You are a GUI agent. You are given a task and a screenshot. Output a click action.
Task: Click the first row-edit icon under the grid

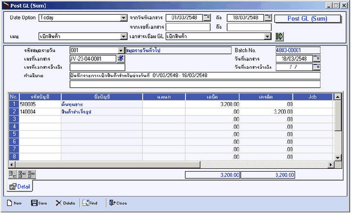(x=12, y=174)
